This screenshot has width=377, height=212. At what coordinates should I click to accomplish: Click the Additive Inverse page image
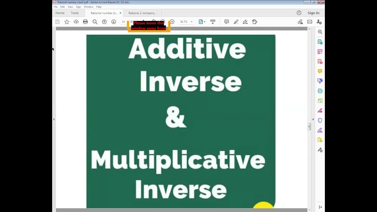(x=181, y=121)
